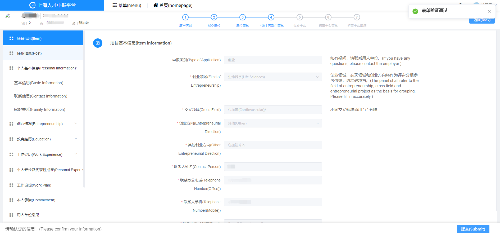Click 其他创业方向 input showing 心血管介入
The image size is (500, 235).
[273, 145]
